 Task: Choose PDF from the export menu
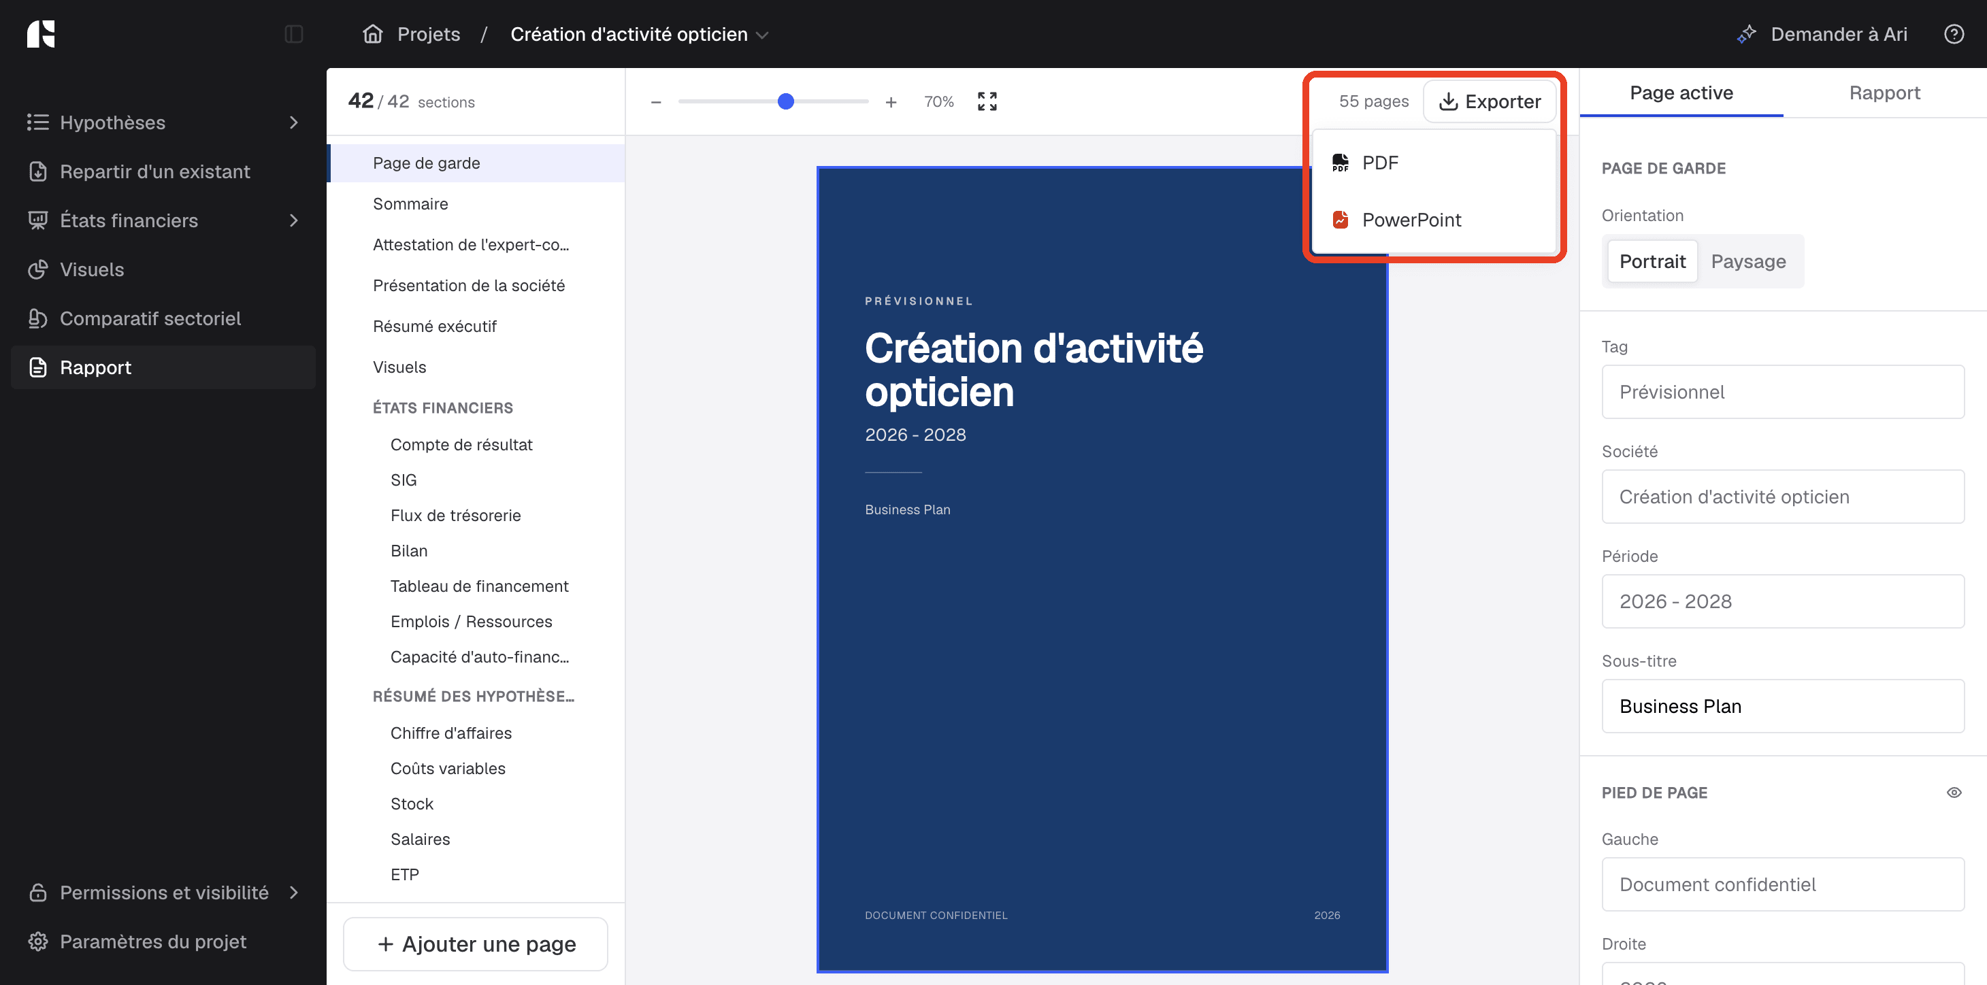pos(1434,163)
